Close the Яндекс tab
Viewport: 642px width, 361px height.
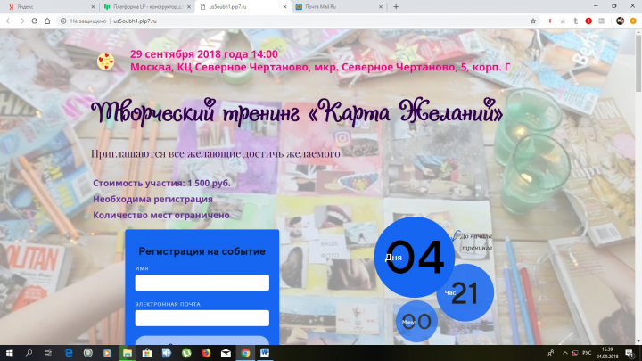93,7
